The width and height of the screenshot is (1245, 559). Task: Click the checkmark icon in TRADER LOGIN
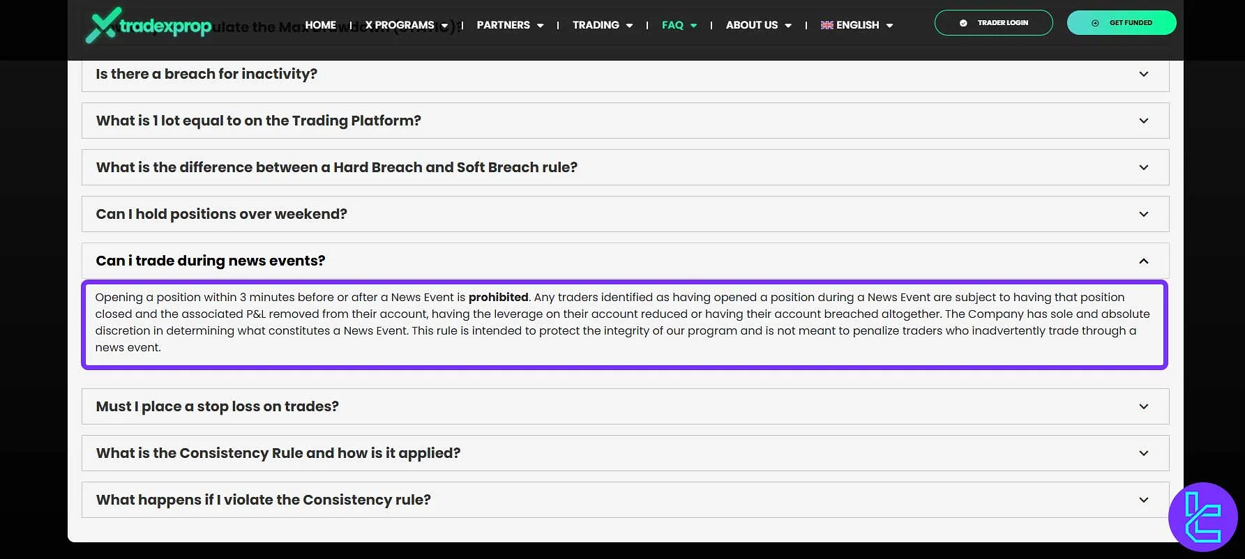[x=963, y=23]
